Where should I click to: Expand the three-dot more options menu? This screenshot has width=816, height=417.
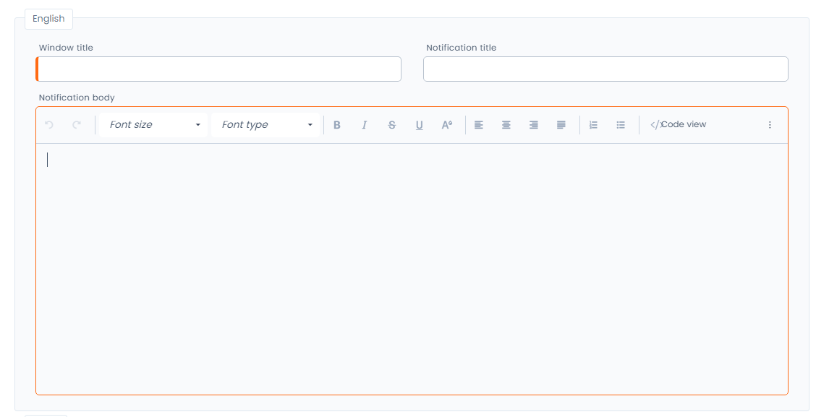770,125
